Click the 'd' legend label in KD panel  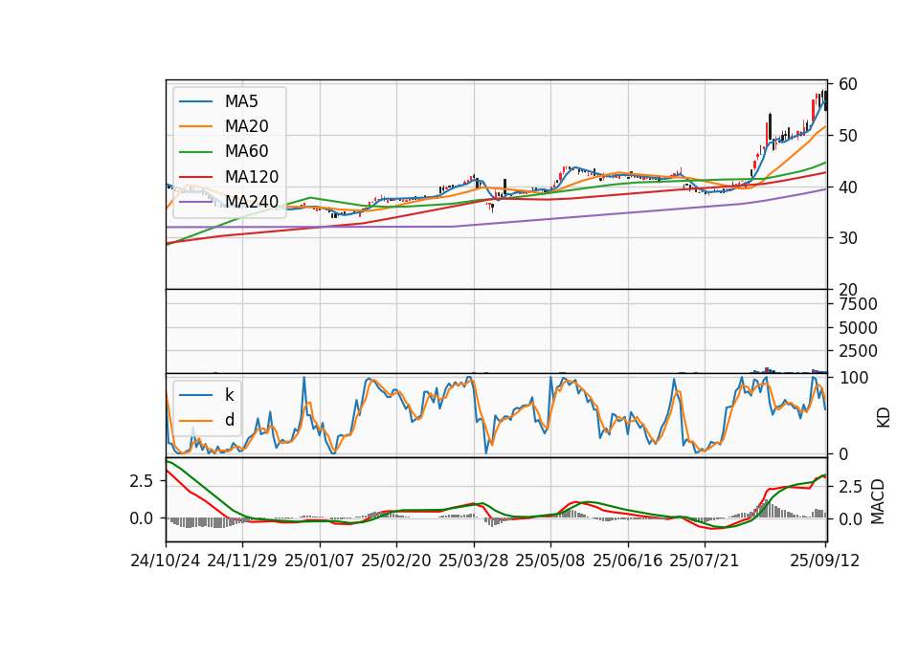pos(229,420)
